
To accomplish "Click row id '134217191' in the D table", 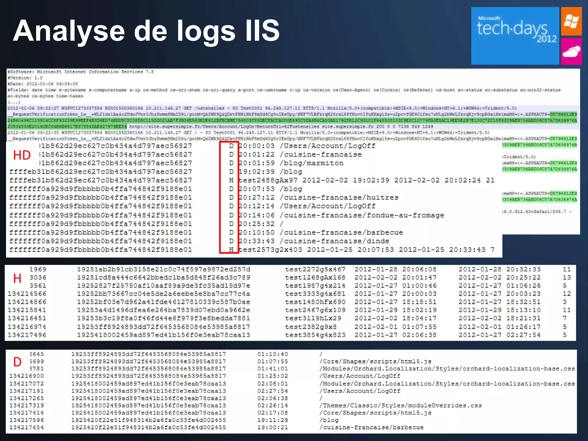I will [x=27, y=391].
